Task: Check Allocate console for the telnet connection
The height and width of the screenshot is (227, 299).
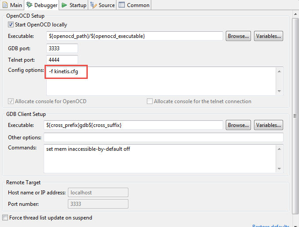Action: point(149,101)
